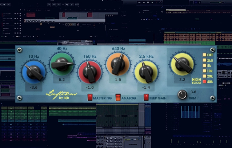The width and height of the screenshot is (232, 148).
Task: Click the small TRIM knob
Action: 182,95
